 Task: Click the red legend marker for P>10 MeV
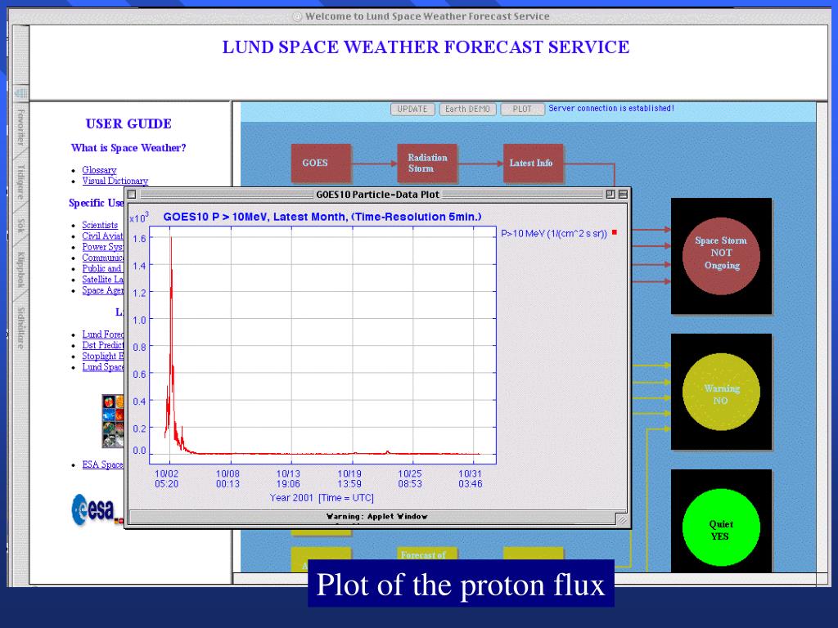pyautogui.click(x=615, y=232)
